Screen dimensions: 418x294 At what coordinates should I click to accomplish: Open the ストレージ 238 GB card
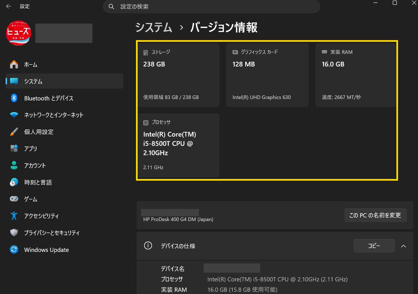click(179, 75)
